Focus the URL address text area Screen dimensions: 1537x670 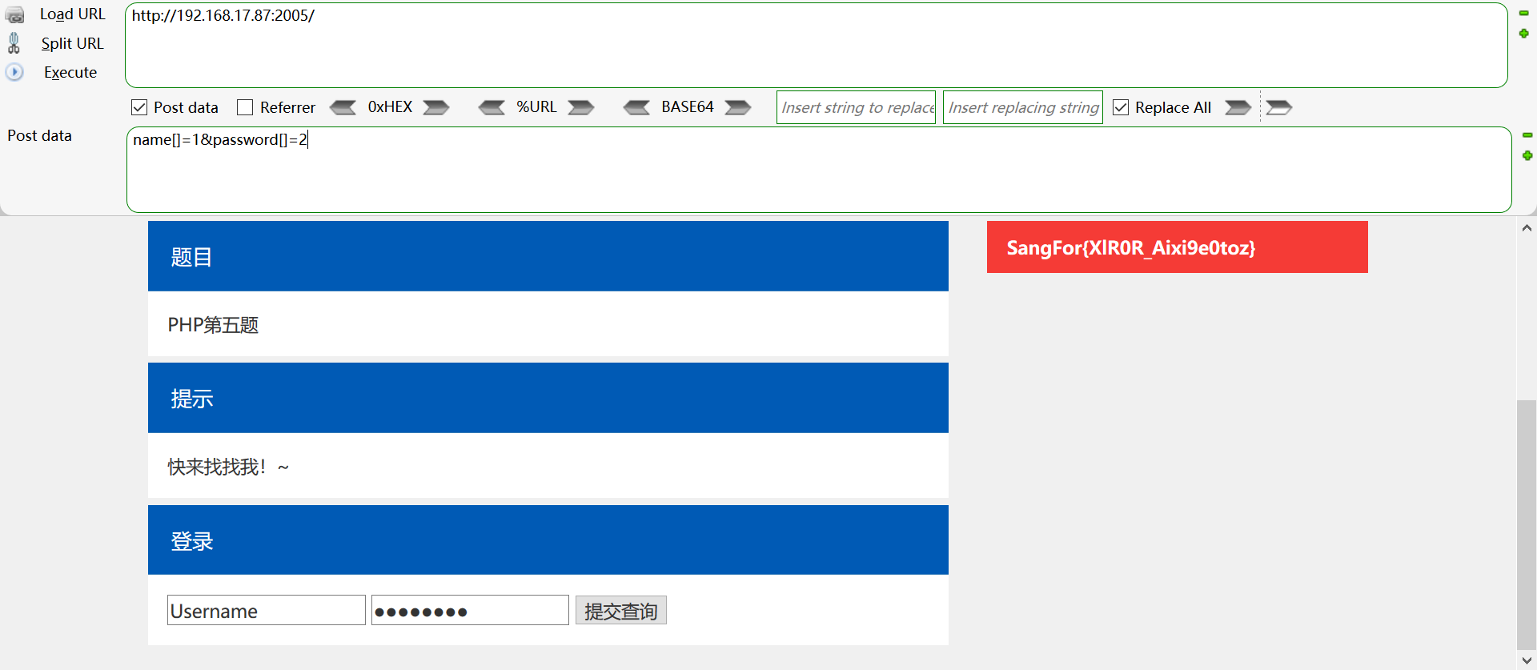(817, 45)
